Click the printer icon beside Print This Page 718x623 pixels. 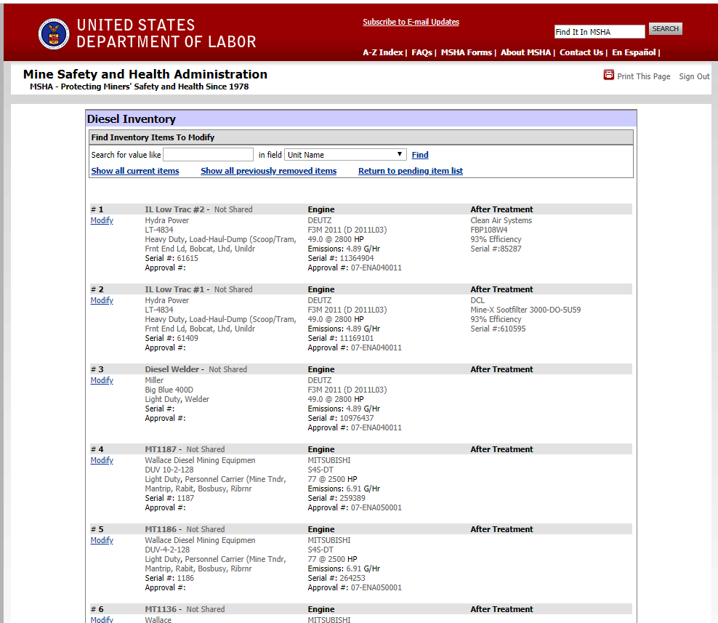[x=609, y=75]
